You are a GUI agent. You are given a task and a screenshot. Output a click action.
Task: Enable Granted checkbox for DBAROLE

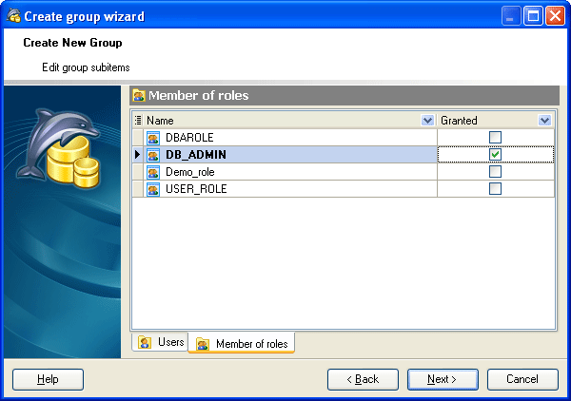pos(495,138)
